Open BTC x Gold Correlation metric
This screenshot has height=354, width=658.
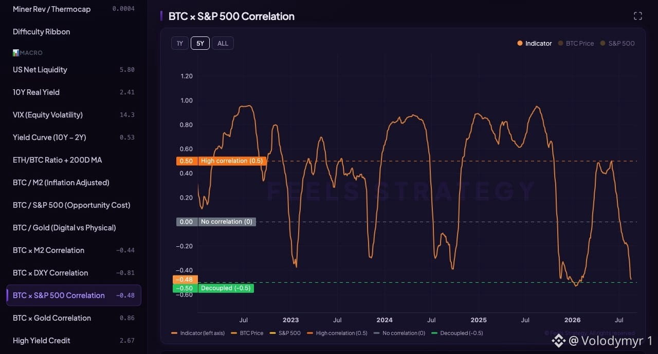[x=74, y=318]
